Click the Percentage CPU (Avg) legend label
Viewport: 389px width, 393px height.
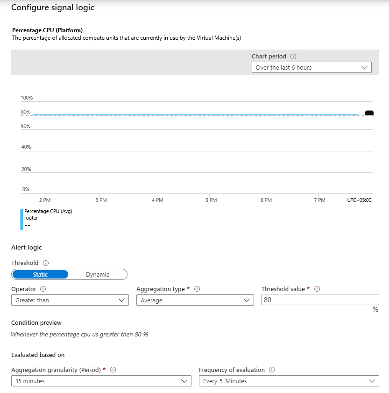coord(48,211)
